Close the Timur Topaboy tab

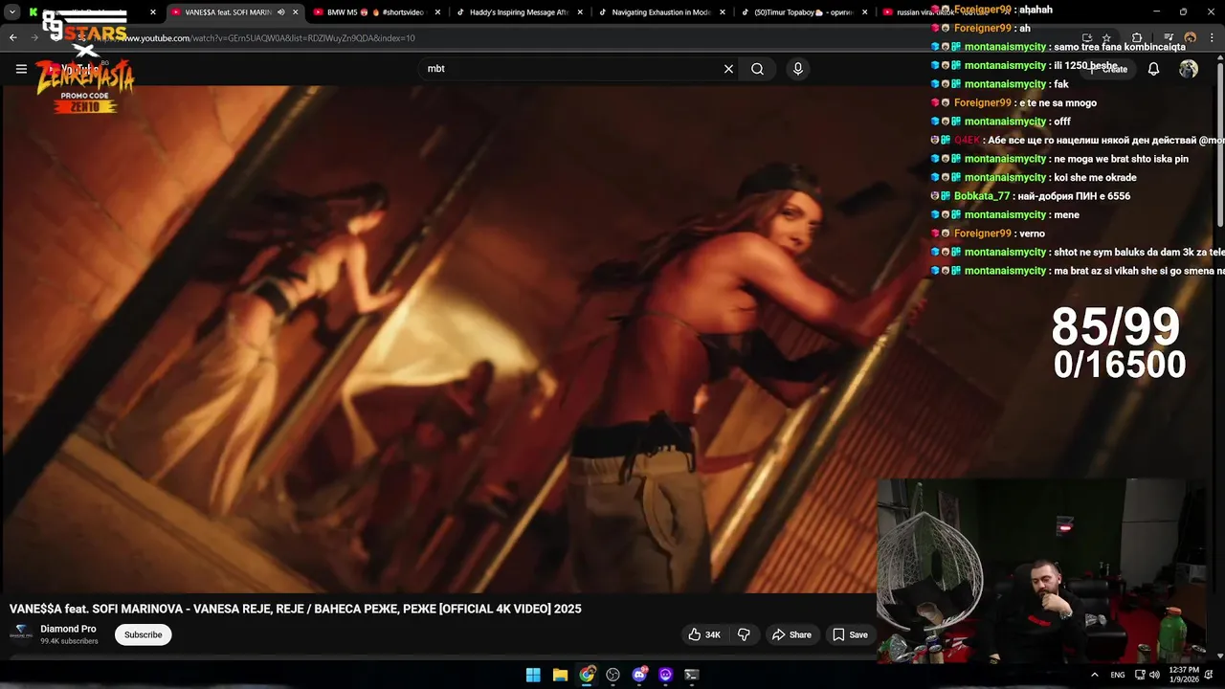coord(865,12)
